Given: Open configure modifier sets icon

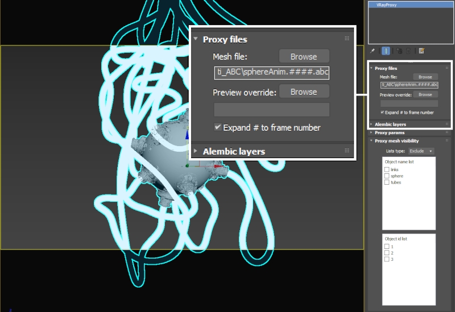Looking at the screenshot, I should (x=421, y=51).
